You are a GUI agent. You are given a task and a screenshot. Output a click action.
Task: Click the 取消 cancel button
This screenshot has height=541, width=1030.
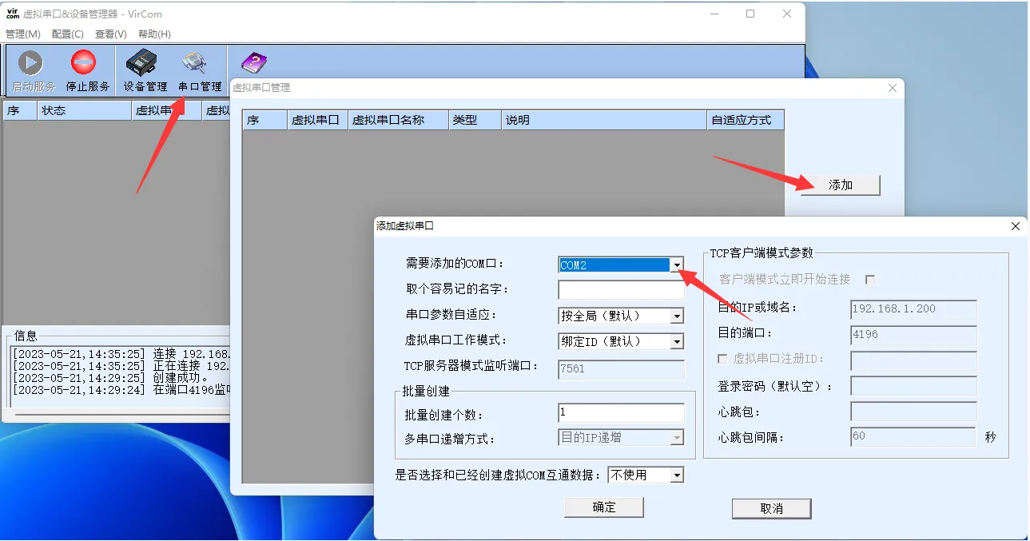point(770,508)
